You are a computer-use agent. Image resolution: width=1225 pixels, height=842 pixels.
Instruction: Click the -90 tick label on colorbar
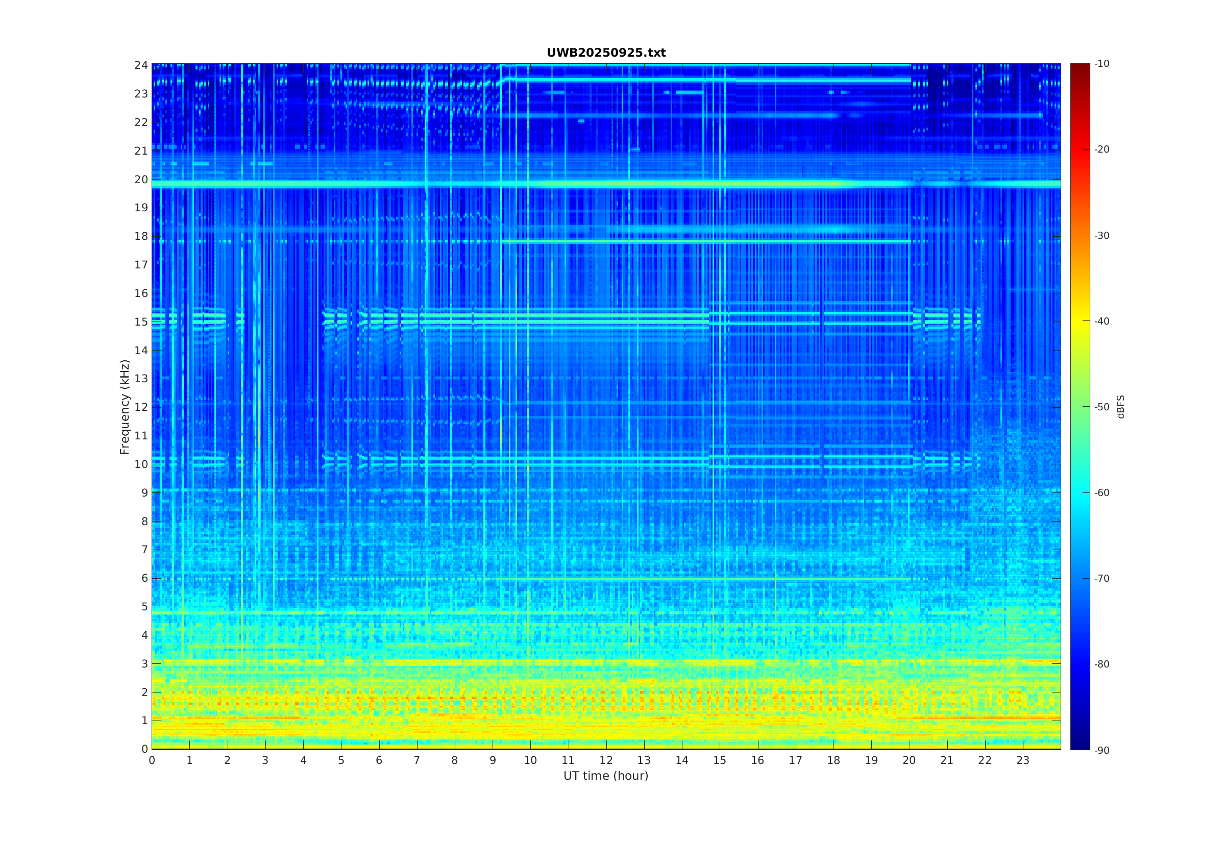tap(1101, 750)
